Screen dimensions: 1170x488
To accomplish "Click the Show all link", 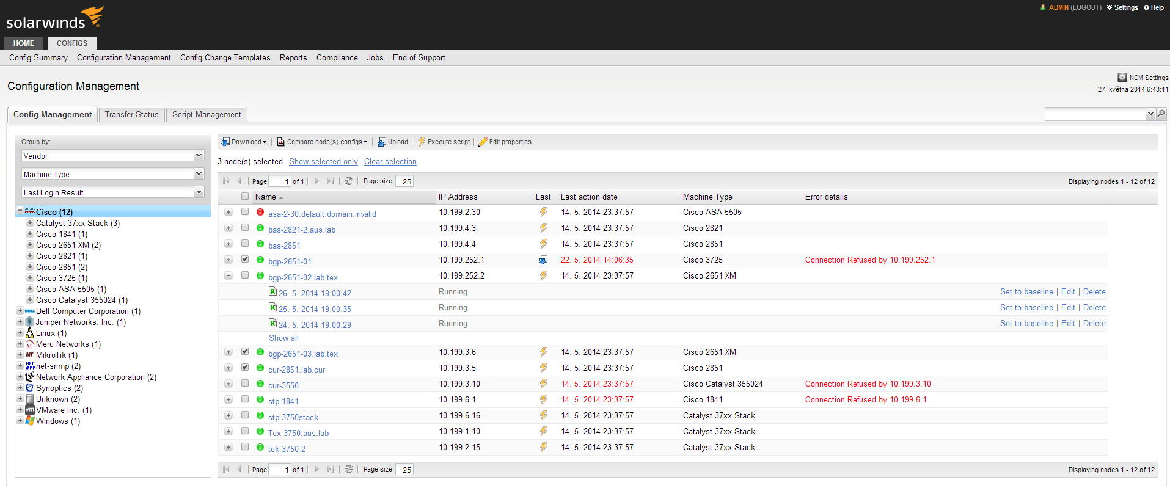I will (x=283, y=338).
